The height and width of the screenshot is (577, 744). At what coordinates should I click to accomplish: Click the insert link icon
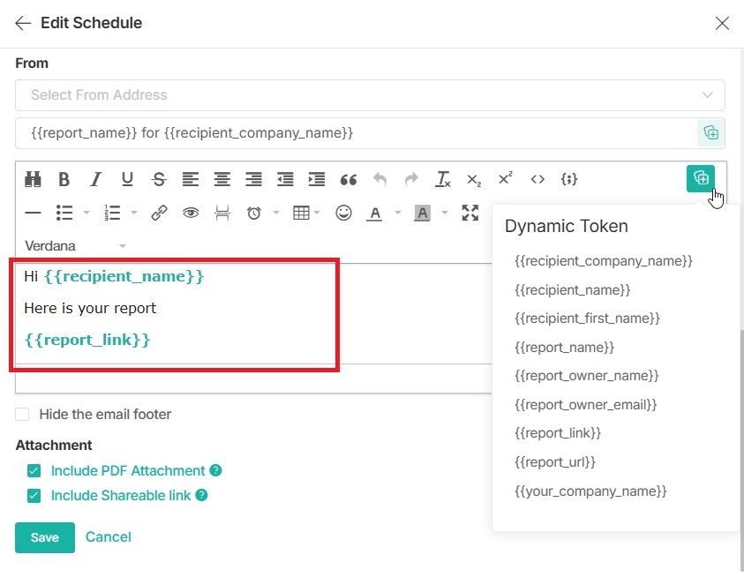(x=159, y=213)
